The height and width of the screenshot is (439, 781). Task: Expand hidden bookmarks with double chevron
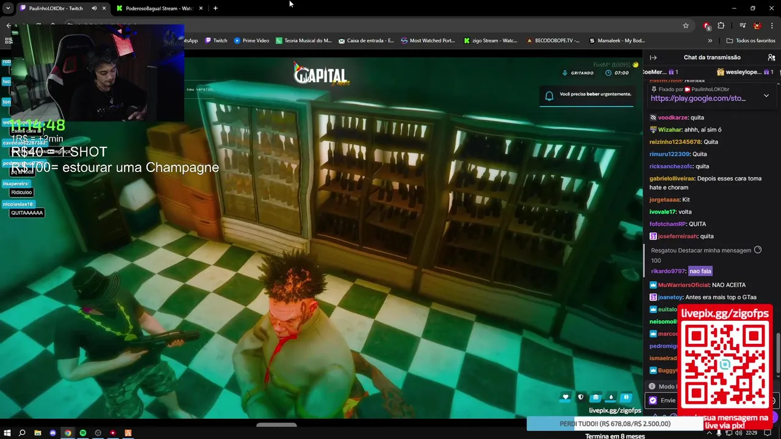coord(710,40)
